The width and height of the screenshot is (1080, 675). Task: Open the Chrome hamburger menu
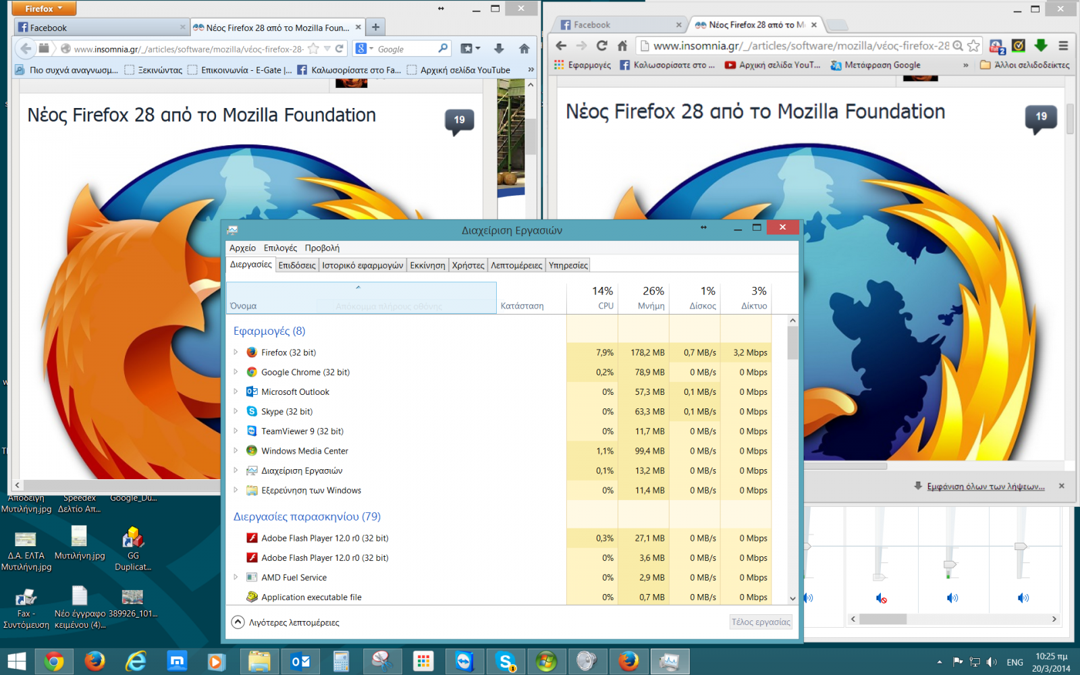pos(1063,46)
